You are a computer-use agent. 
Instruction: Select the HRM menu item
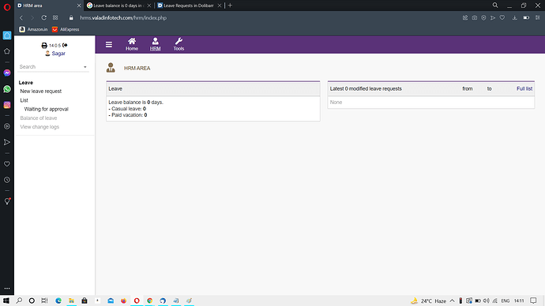(x=155, y=44)
